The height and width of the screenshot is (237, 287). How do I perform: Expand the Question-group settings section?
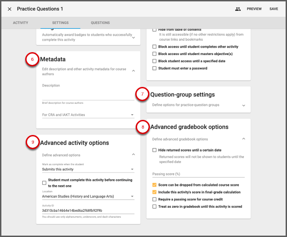[243, 105]
